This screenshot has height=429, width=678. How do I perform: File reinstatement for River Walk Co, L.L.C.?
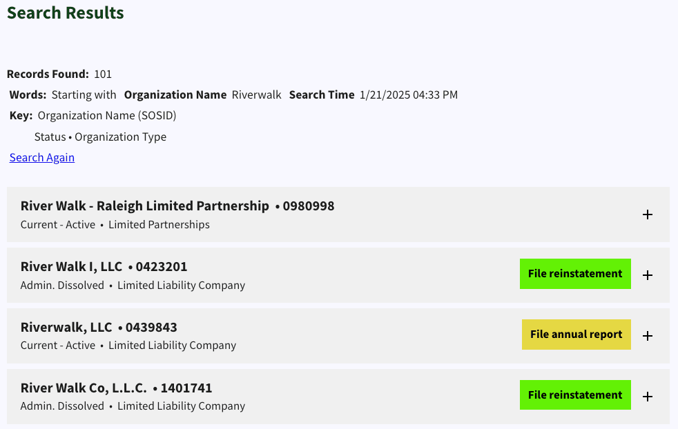[x=575, y=395]
